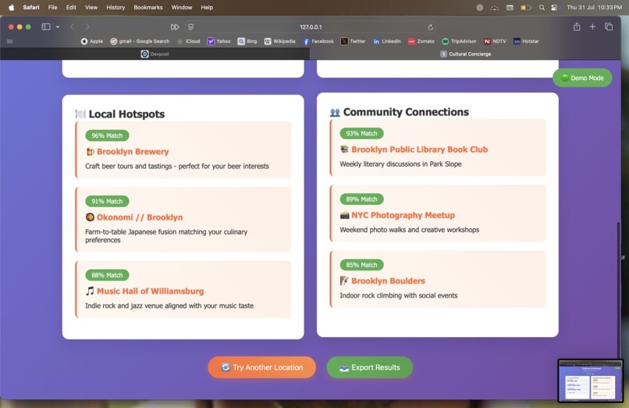Click the 85% Match badge
Screen dimensions: 629x408
[362, 265]
